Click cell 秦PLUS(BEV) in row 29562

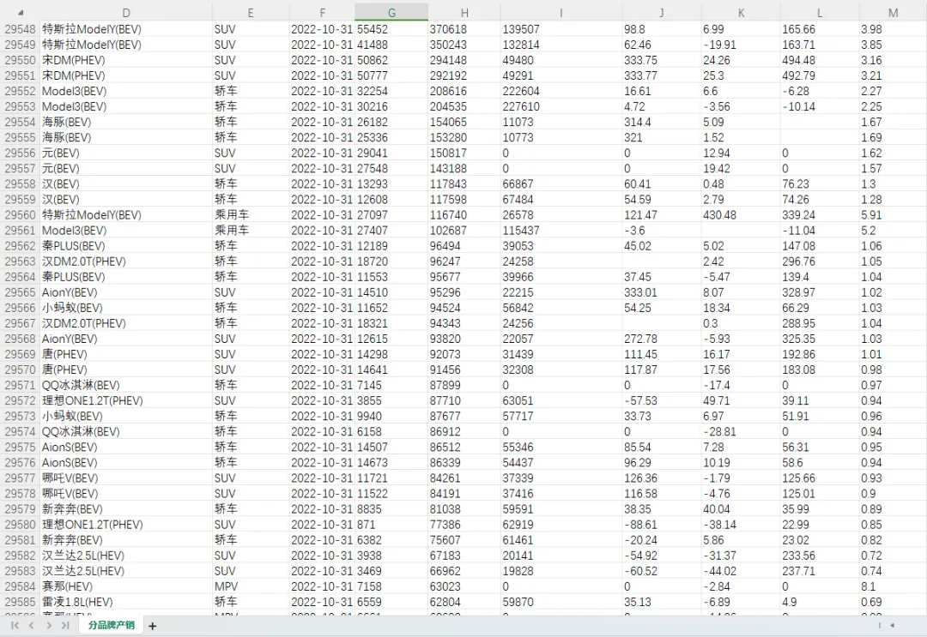126,245
